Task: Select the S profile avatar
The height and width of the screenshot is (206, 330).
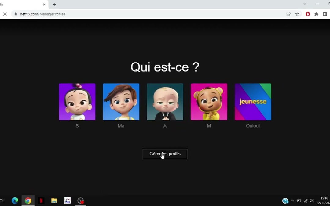Action: [77, 102]
